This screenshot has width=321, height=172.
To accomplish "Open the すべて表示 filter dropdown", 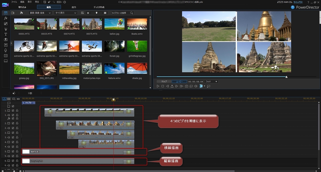I will [x=66, y=13].
